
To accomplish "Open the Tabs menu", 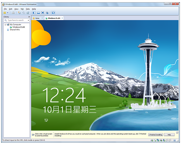I will coord(28,9).
